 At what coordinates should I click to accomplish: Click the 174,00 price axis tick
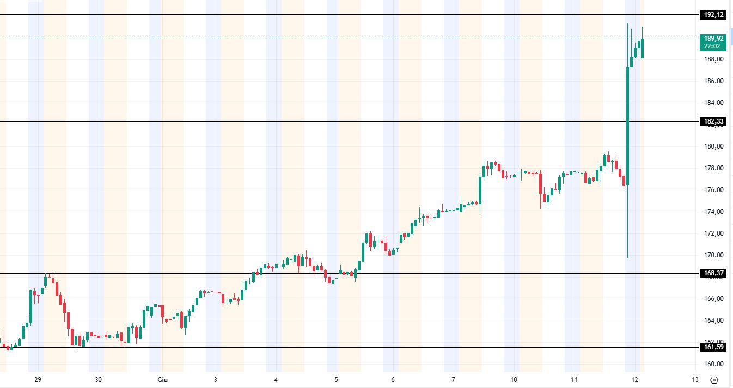pos(713,212)
